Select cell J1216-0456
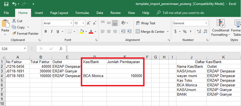 (18, 67)
